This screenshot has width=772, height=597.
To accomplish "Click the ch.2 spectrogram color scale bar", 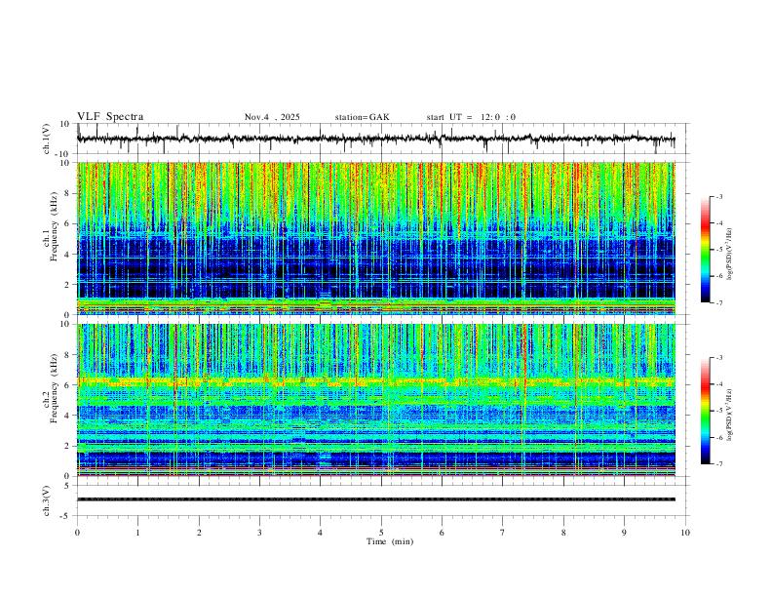I will pos(705,411).
